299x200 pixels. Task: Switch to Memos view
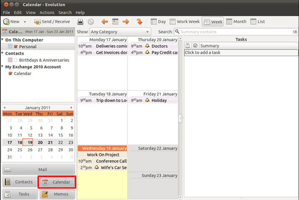pos(57,194)
